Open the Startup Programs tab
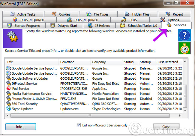Image resolution: width=195 pixels, height=136 pixels. (24, 25)
